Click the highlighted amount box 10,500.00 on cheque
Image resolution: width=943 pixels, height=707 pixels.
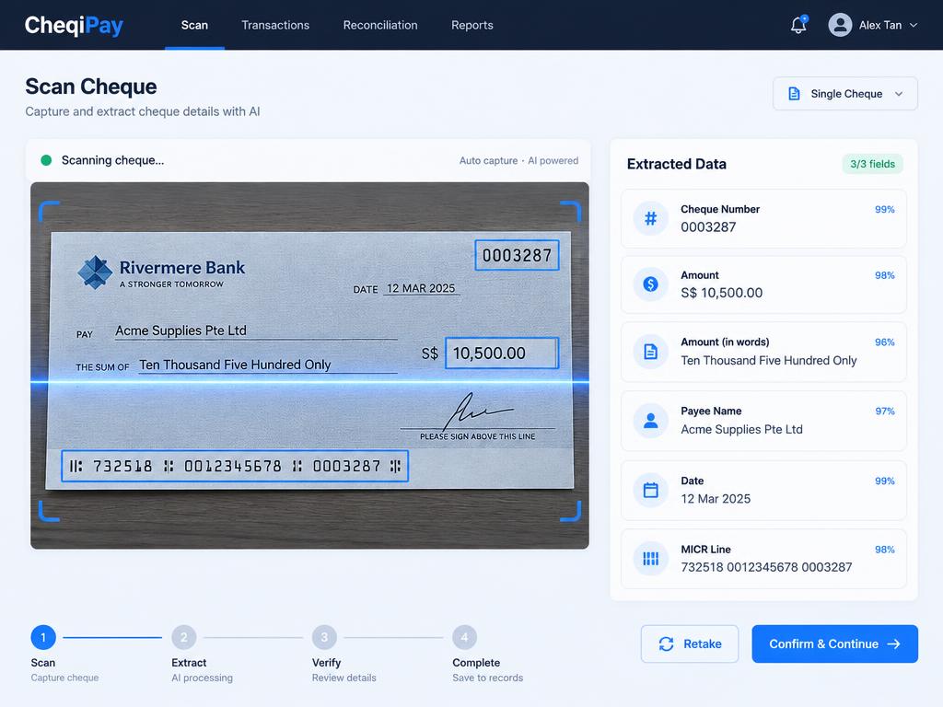click(502, 353)
